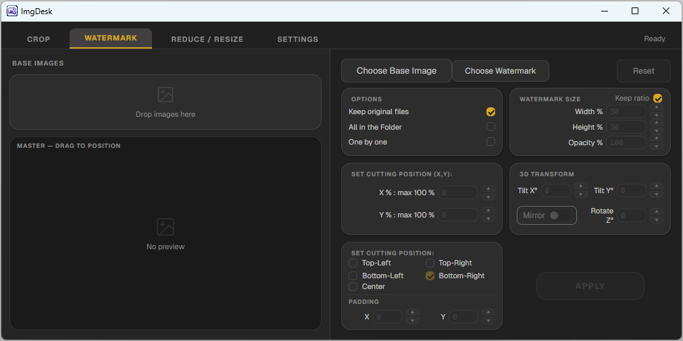Click the Padding X input field
Image resolution: width=683 pixels, height=341 pixels.
388,317
